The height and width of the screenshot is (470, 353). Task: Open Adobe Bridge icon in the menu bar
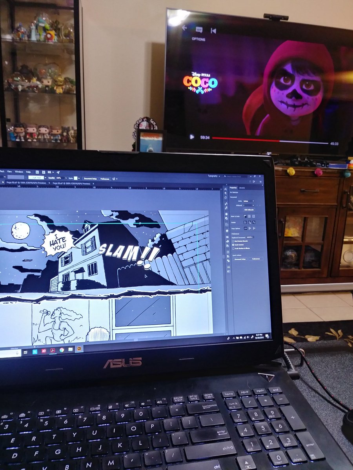(x=37, y=172)
